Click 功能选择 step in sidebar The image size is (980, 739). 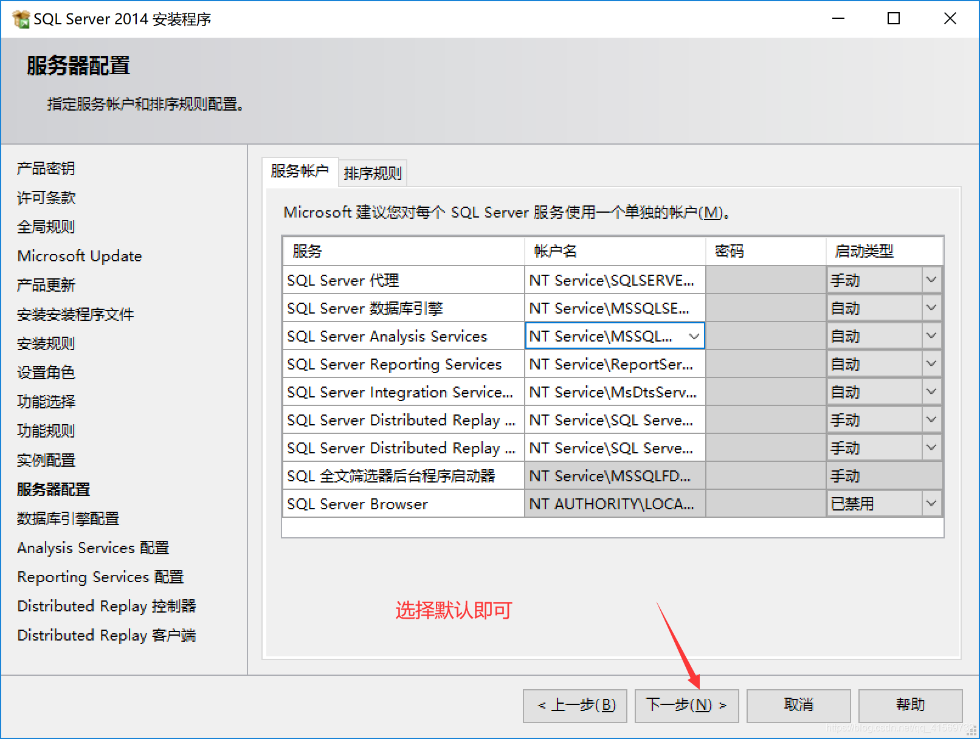click(46, 402)
